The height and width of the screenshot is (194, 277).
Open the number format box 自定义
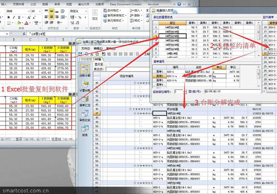79,11
